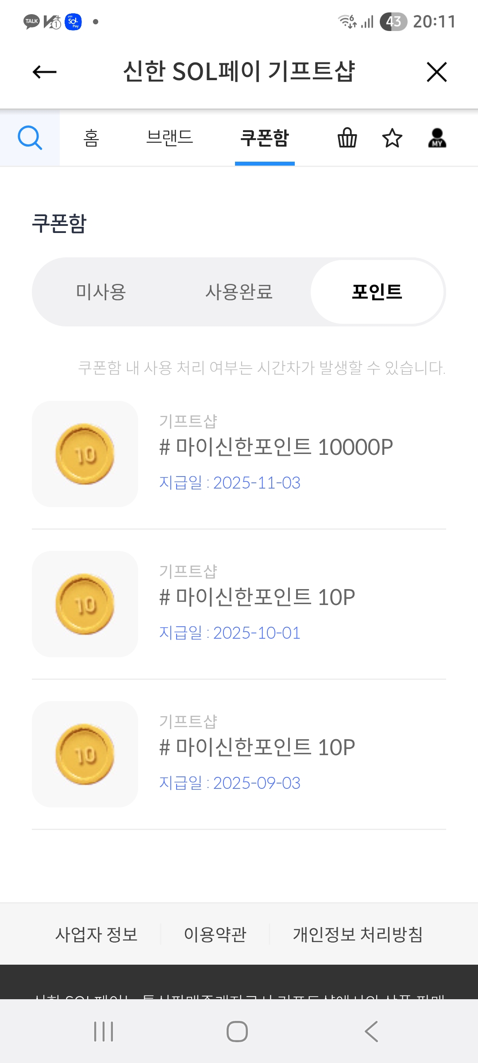The image size is (478, 1063).
Task: Open 사업자 정보 link
Action: (96, 934)
